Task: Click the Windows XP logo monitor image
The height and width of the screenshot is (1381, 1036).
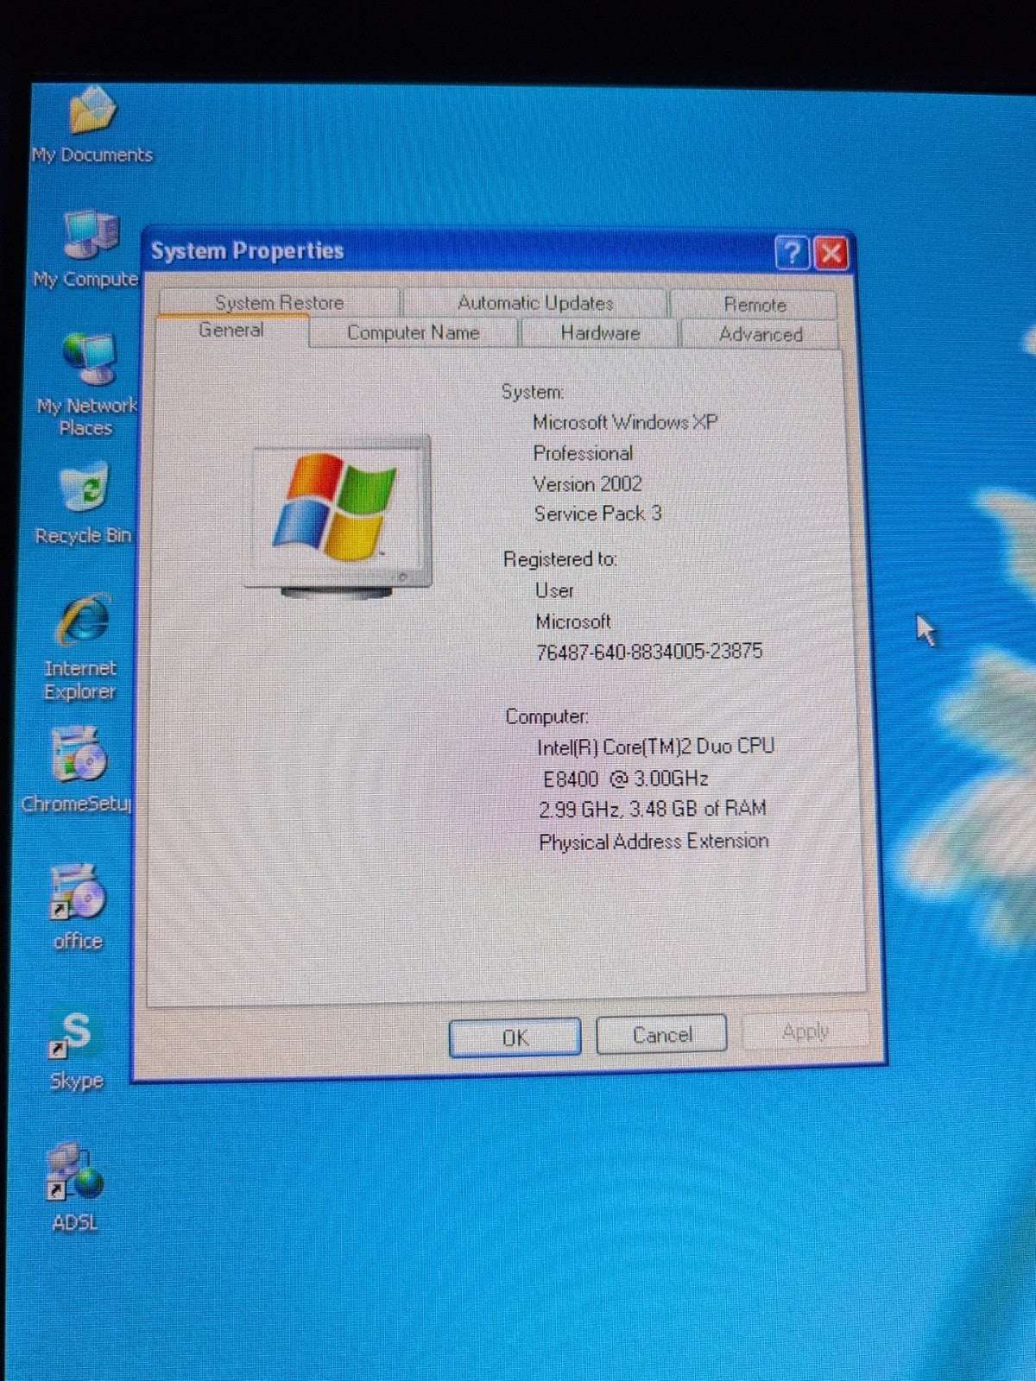Action: [x=339, y=516]
